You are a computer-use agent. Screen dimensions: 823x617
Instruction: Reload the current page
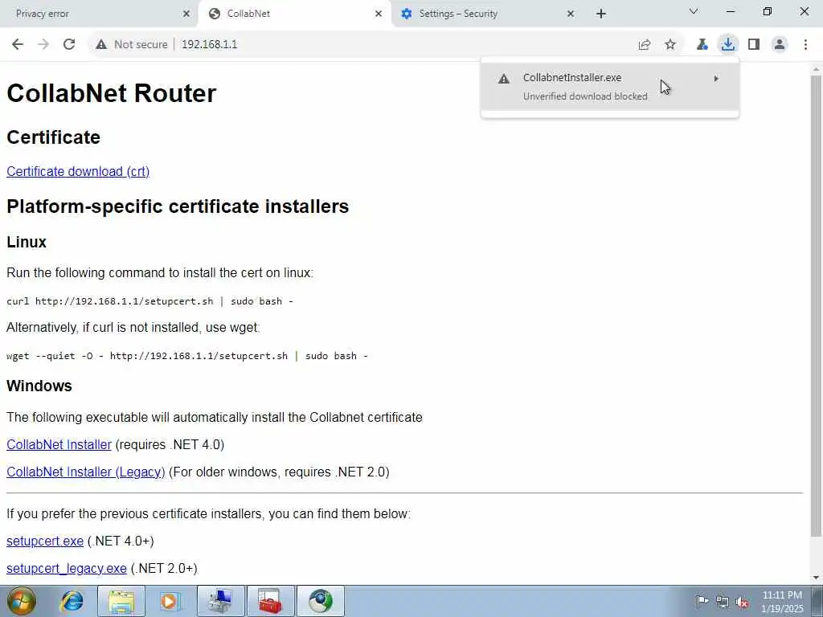point(69,45)
